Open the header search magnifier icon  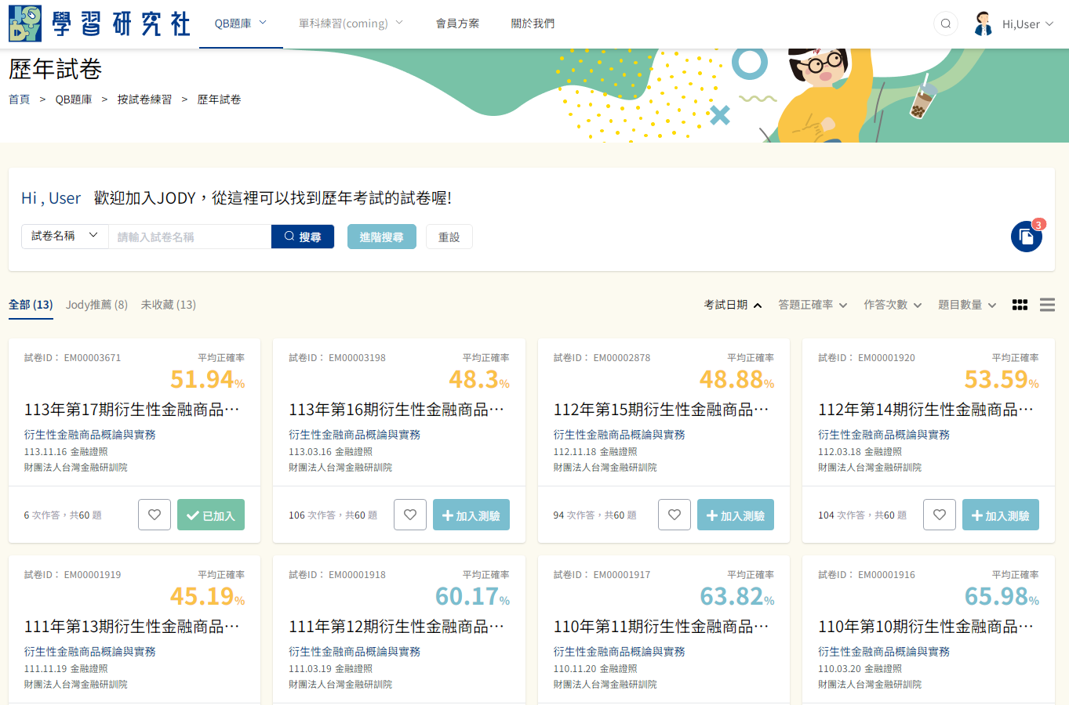[946, 23]
